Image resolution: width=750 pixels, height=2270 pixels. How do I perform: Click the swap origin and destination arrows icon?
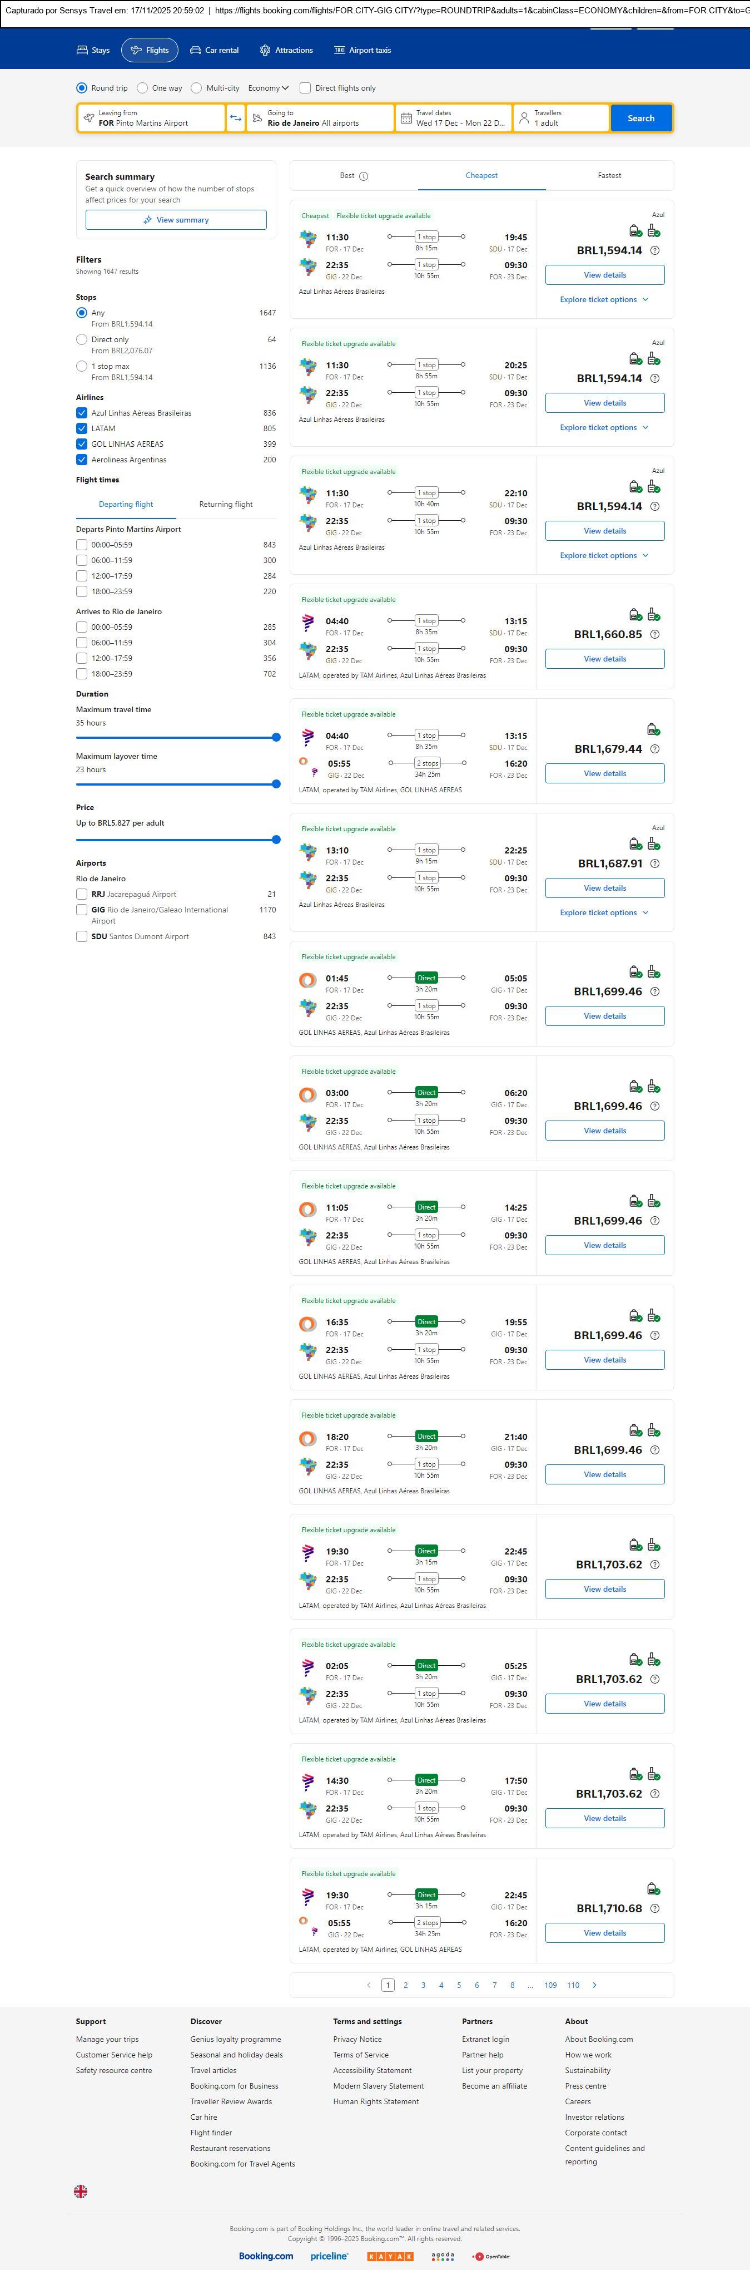235,118
